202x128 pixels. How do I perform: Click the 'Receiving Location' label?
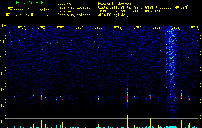pos(75,7)
